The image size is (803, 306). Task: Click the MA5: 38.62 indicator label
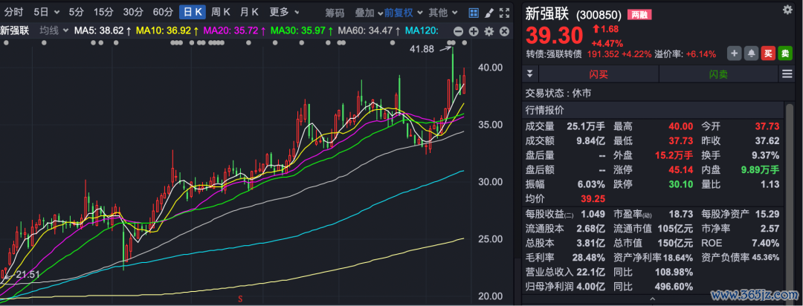(x=103, y=30)
